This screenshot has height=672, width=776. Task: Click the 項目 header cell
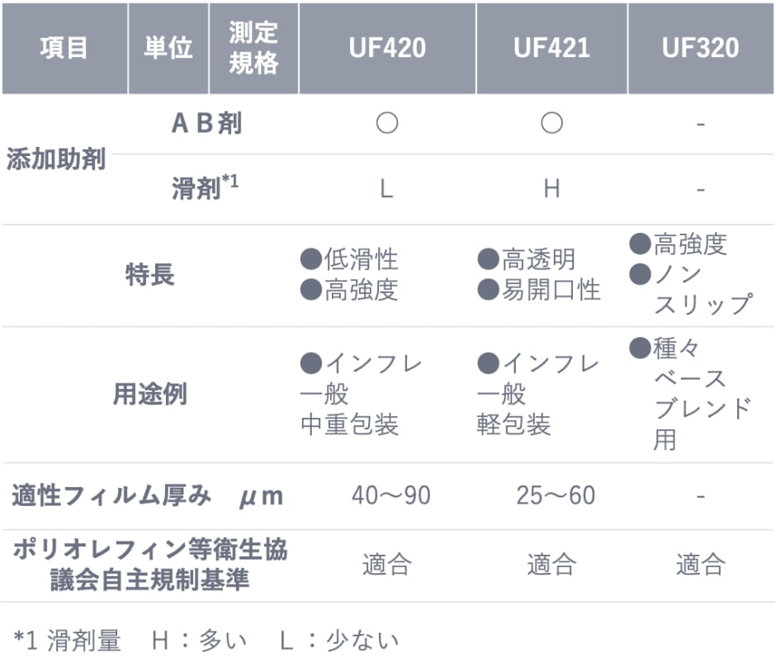pos(64,48)
